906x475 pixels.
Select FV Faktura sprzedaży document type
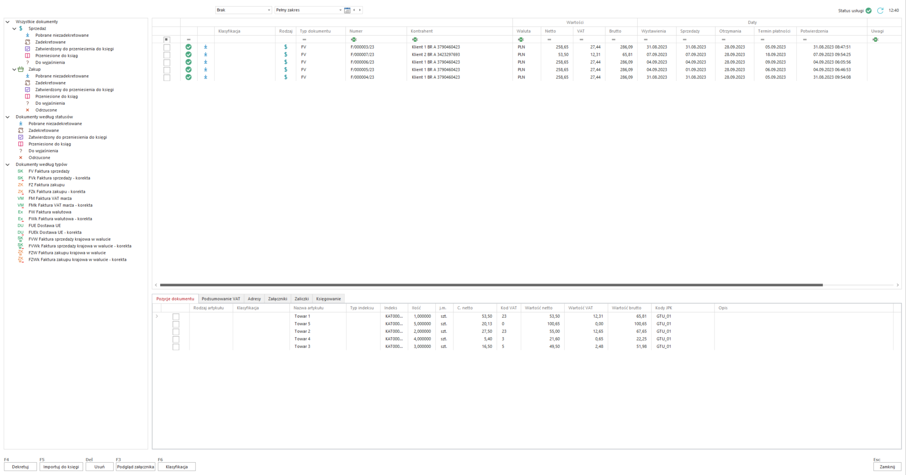[49, 171]
